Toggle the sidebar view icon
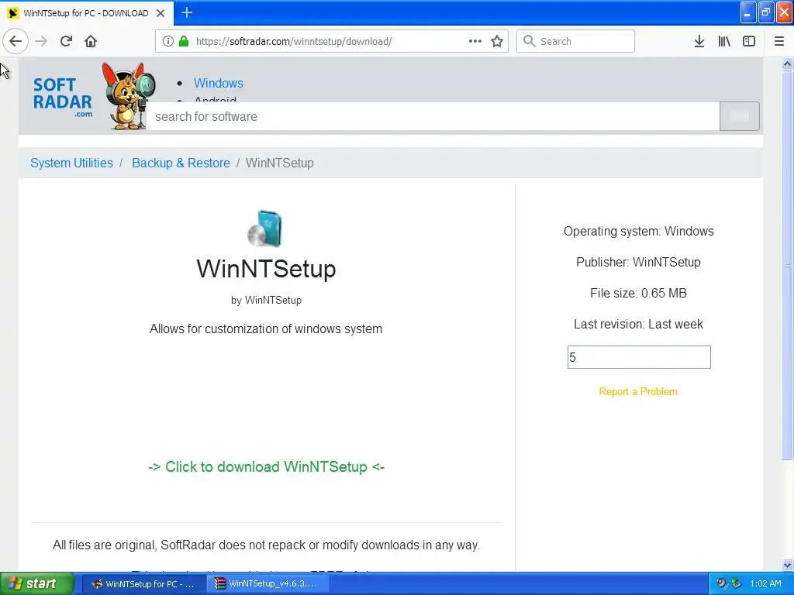 pyautogui.click(x=749, y=41)
